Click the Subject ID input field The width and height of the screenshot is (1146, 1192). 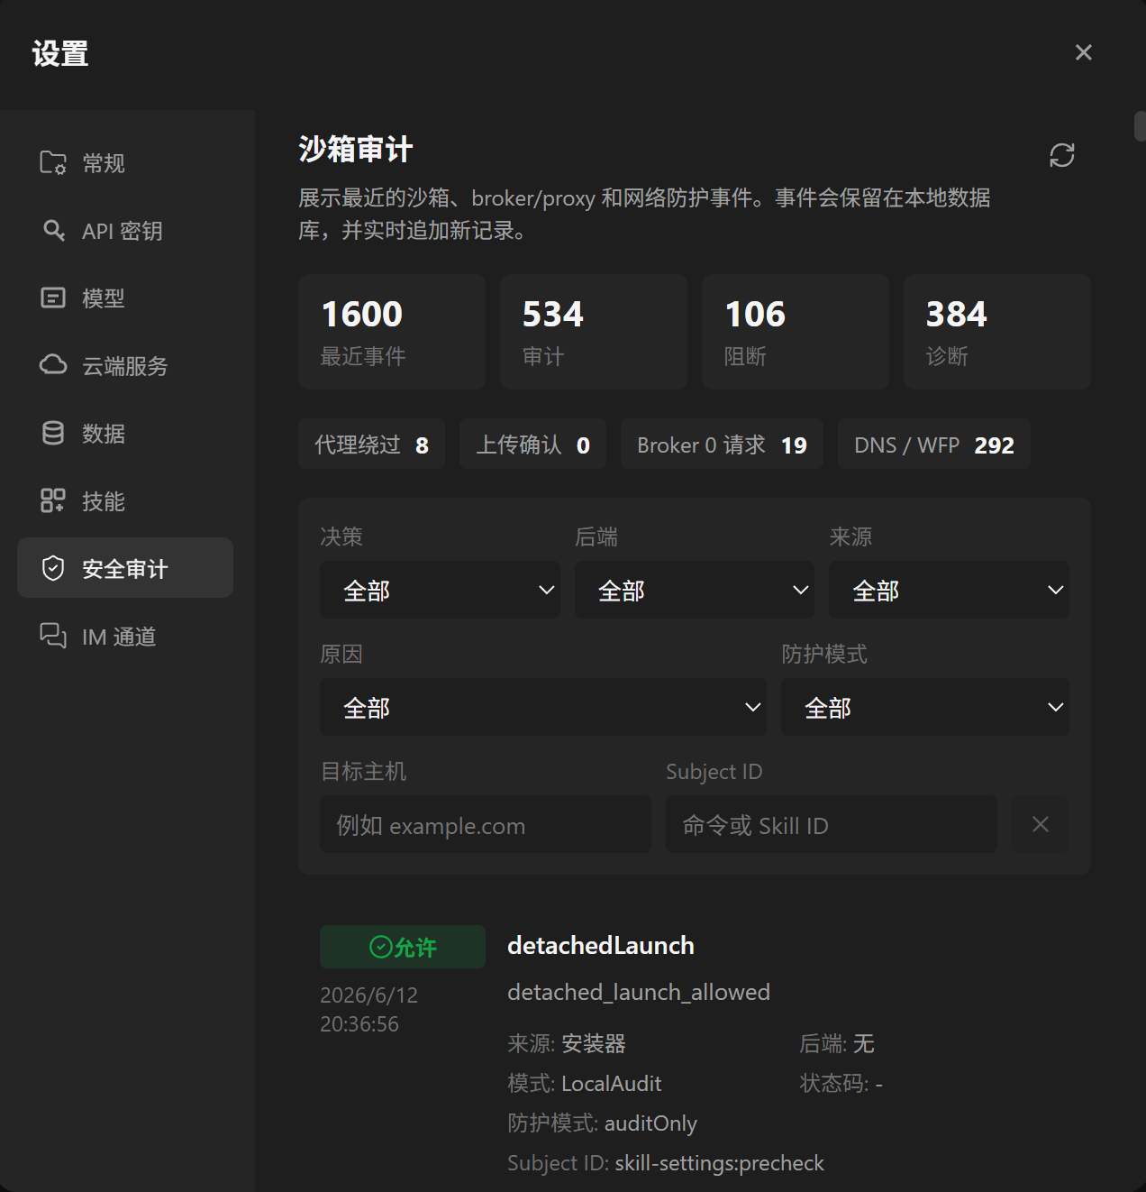pos(832,824)
